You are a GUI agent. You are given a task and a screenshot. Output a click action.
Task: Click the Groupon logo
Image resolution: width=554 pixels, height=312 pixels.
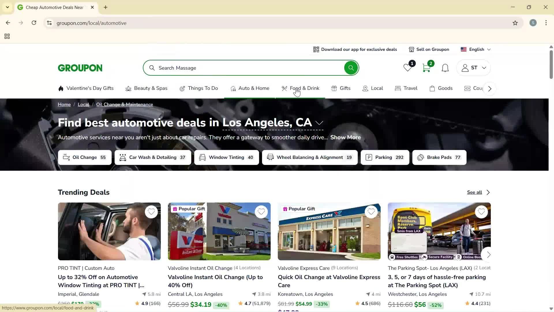[80, 68]
